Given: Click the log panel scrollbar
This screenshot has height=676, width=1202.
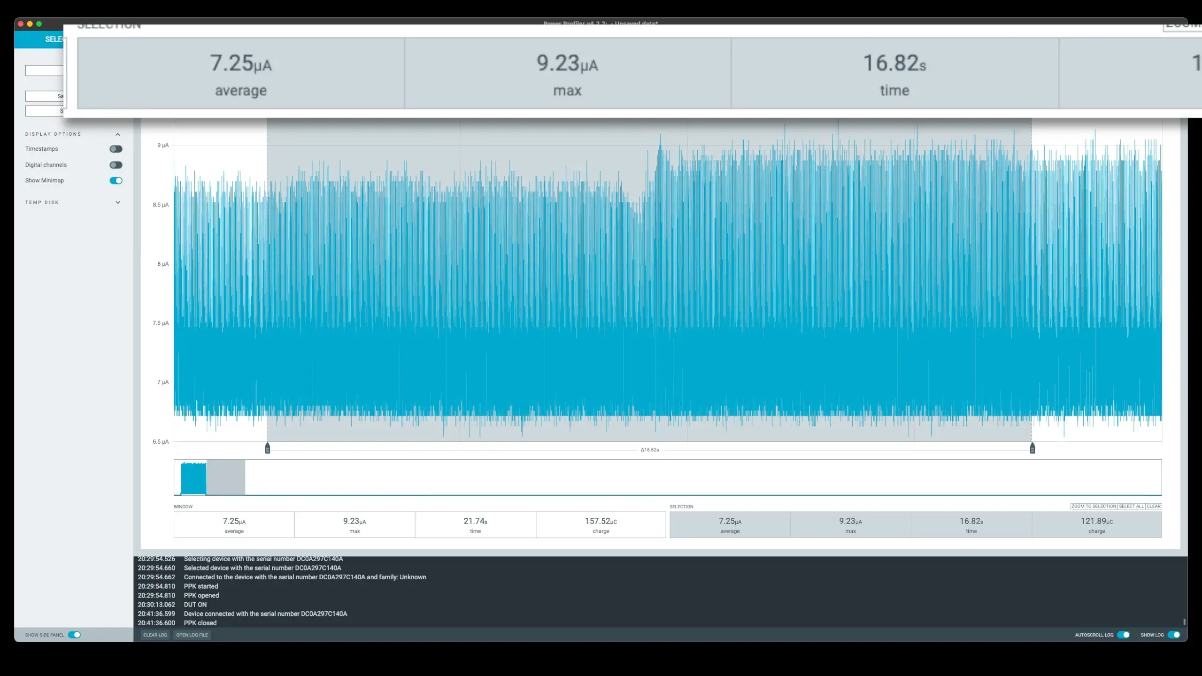Looking at the screenshot, I should [1184, 622].
